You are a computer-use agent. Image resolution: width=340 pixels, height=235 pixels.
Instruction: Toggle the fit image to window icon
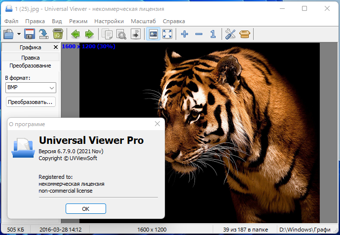(153, 34)
